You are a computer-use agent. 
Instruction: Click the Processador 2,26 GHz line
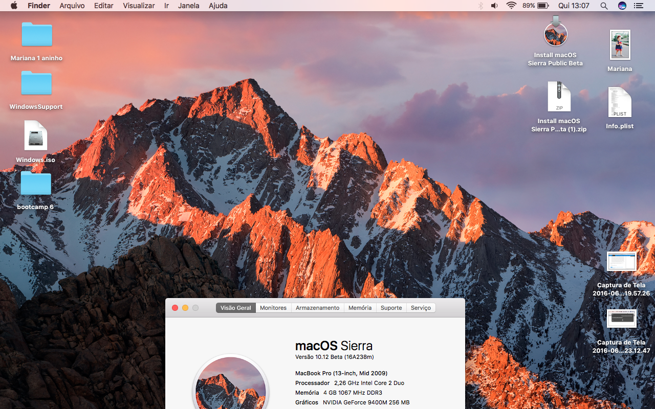tap(350, 383)
